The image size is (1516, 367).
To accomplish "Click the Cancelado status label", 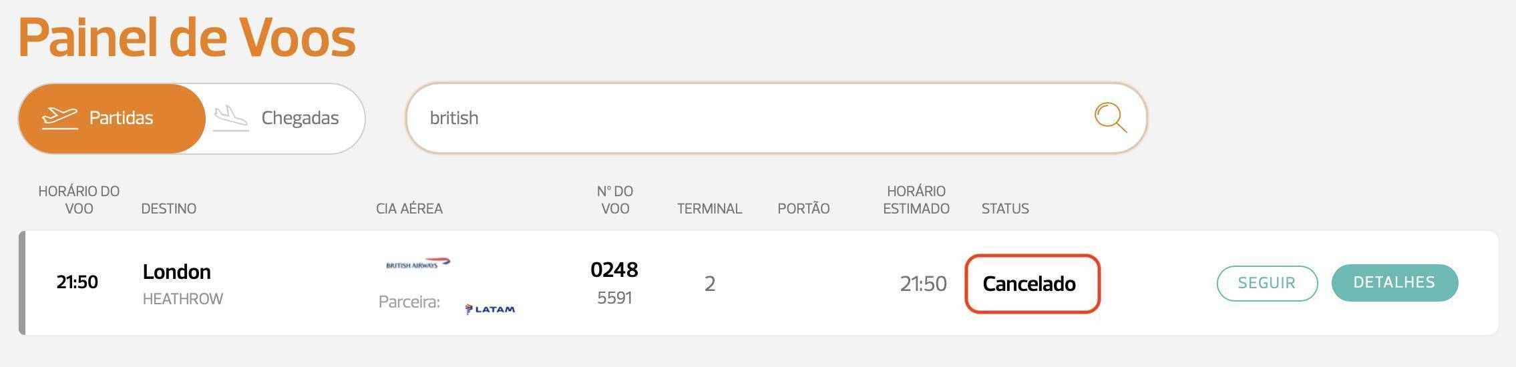I will [x=1029, y=284].
